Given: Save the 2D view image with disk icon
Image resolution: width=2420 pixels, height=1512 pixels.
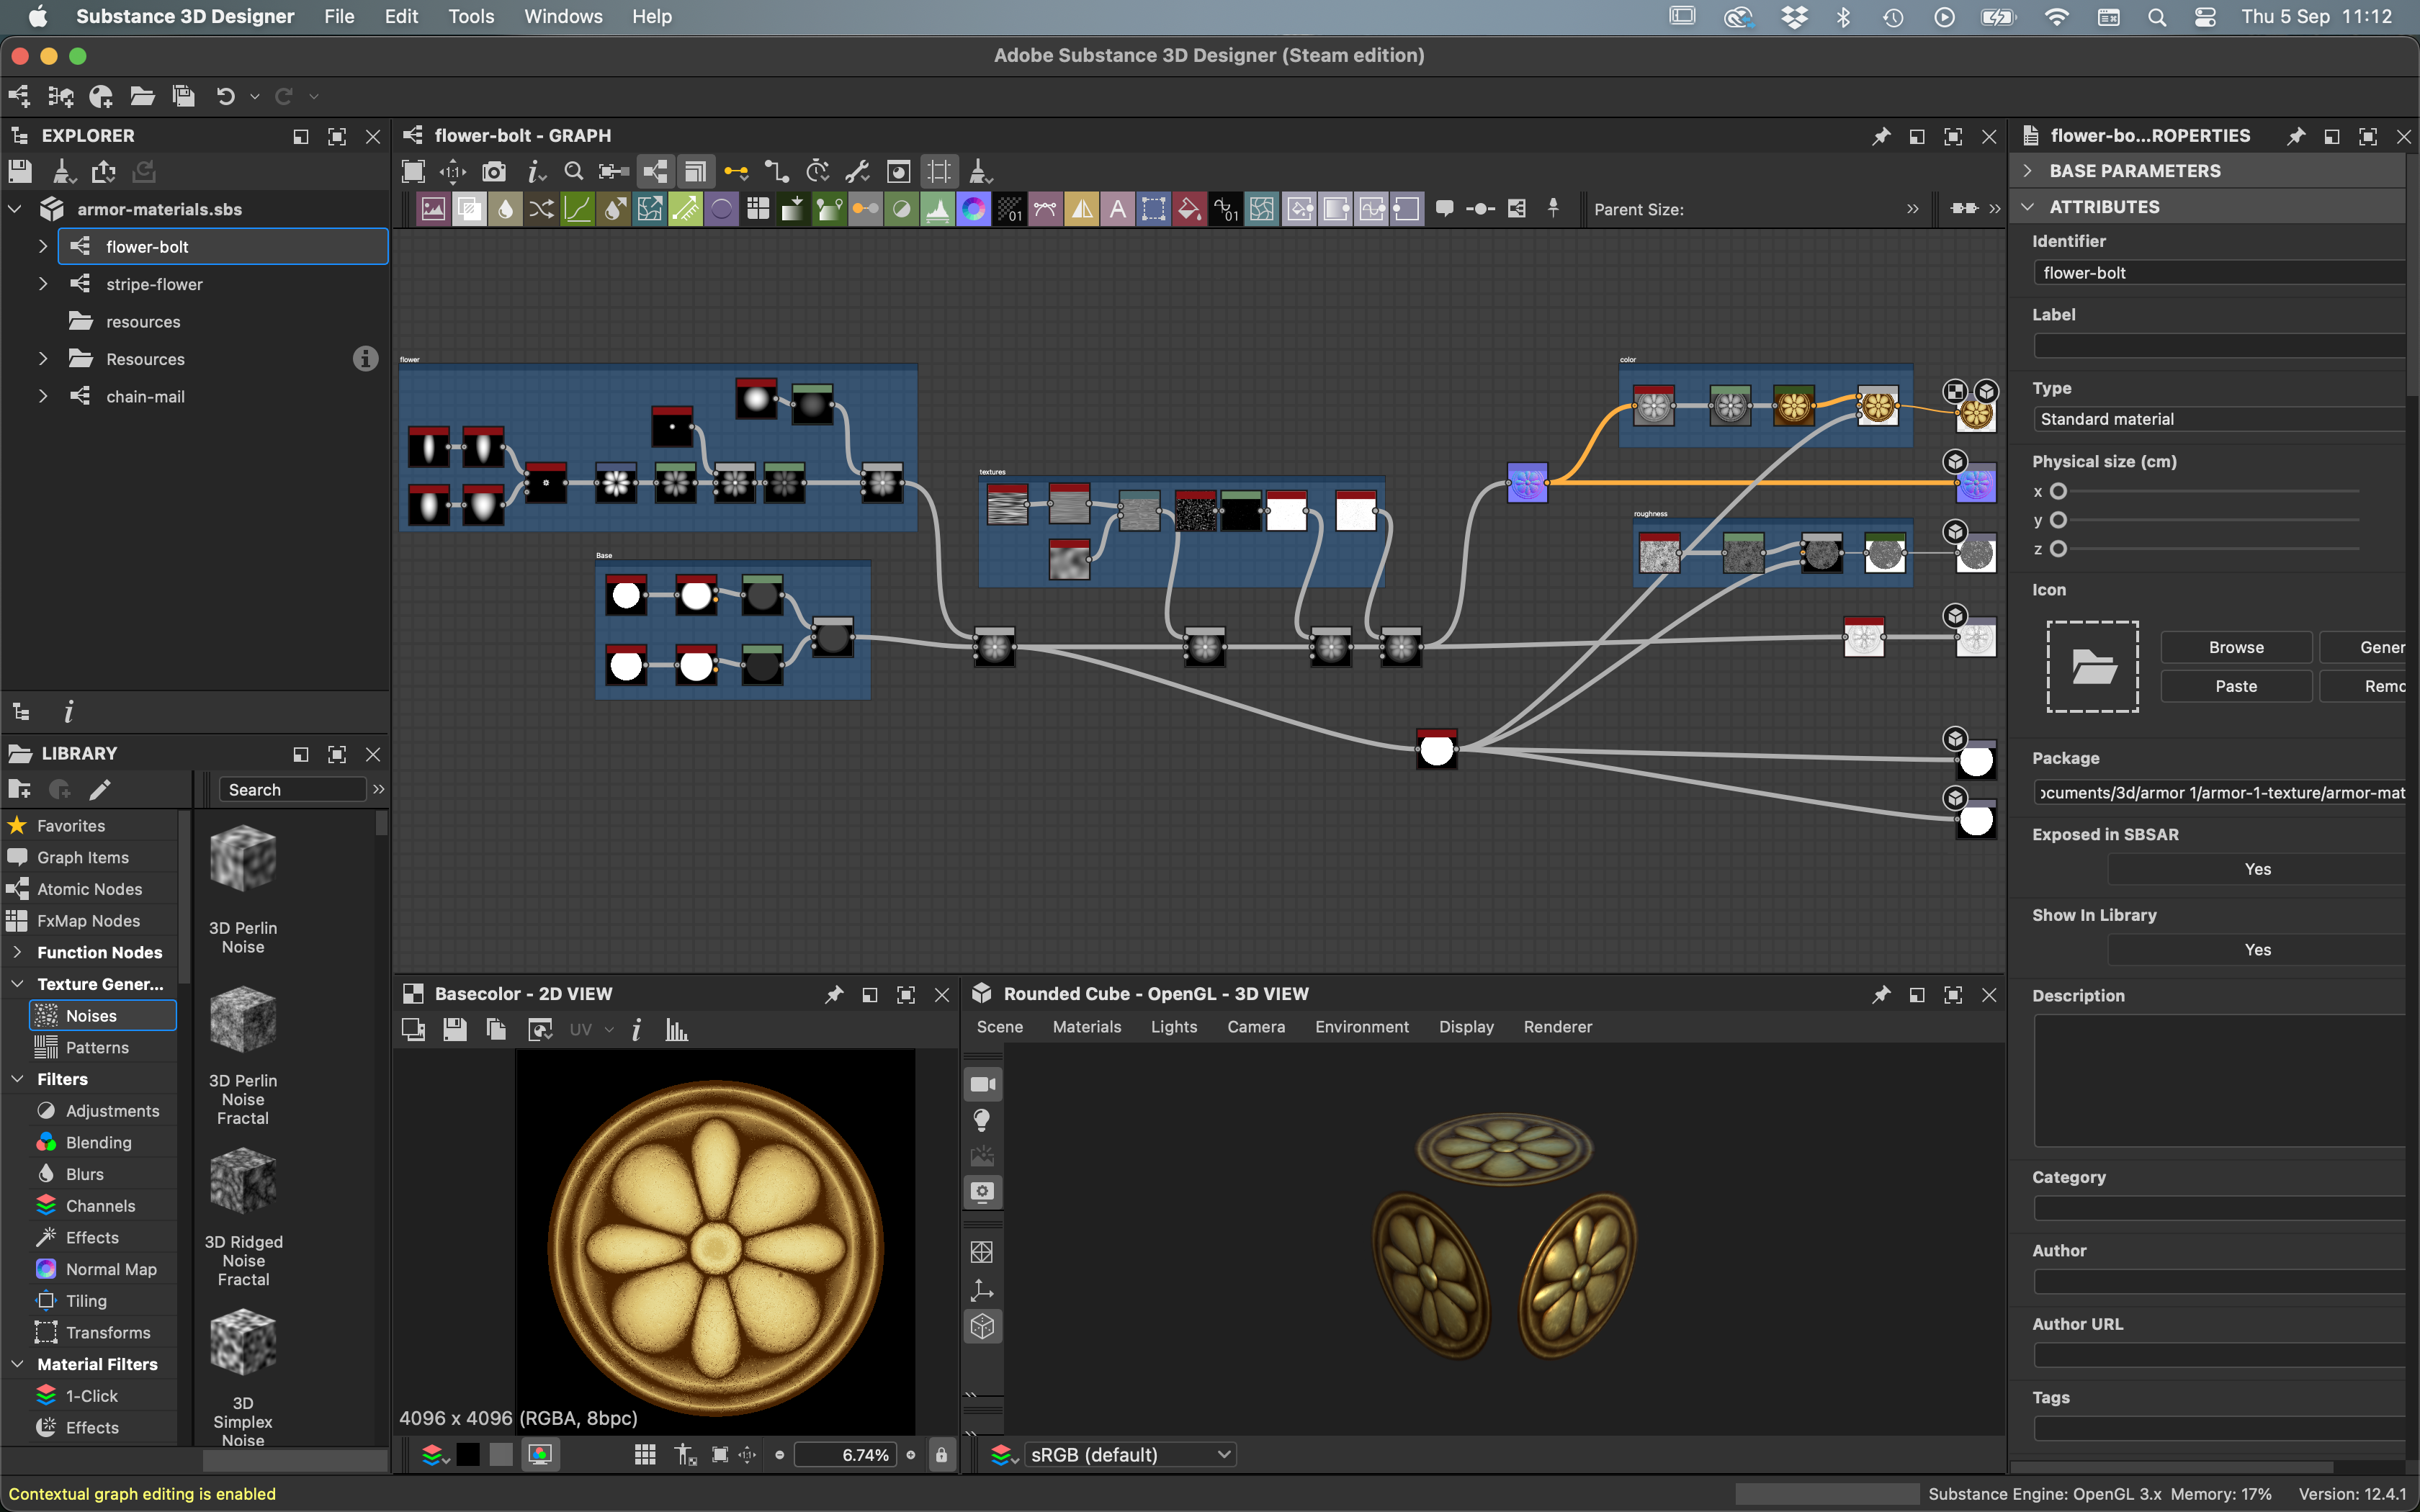Looking at the screenshot, I should pyautogui.click(x=455, y=1030).
